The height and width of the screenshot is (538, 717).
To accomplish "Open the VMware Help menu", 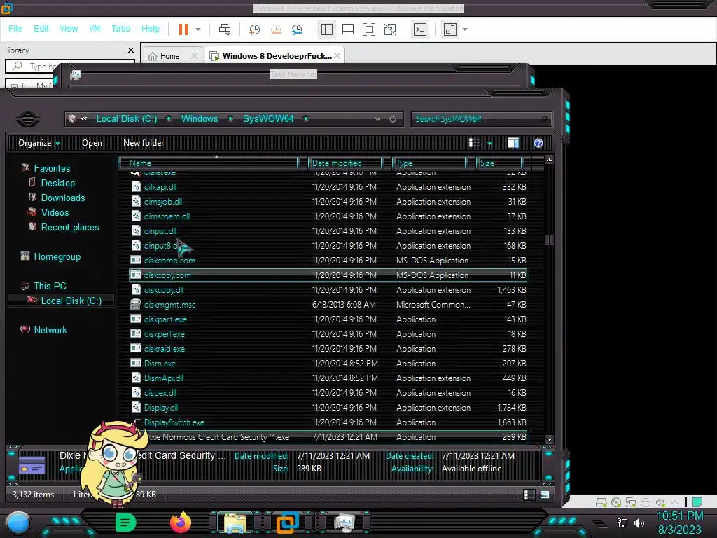I will pyautogui.click(x=151, y=28).
